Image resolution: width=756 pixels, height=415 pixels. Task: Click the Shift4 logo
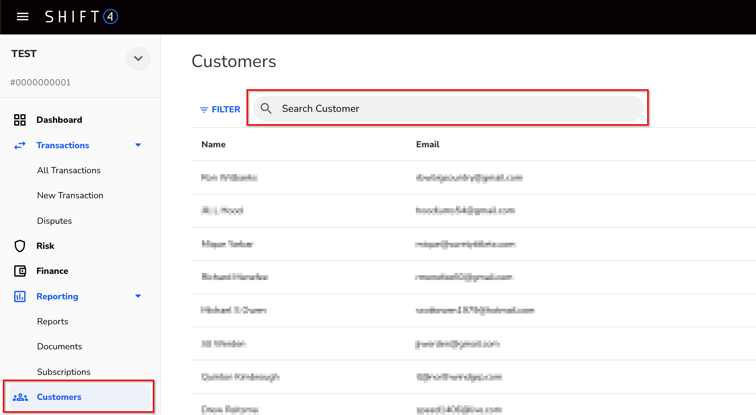click(81, 17)
